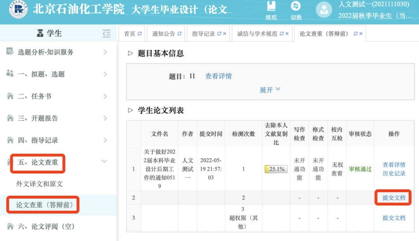Close the 论文查重(答辩前) tab
The image size is (419, 241).
361,34
